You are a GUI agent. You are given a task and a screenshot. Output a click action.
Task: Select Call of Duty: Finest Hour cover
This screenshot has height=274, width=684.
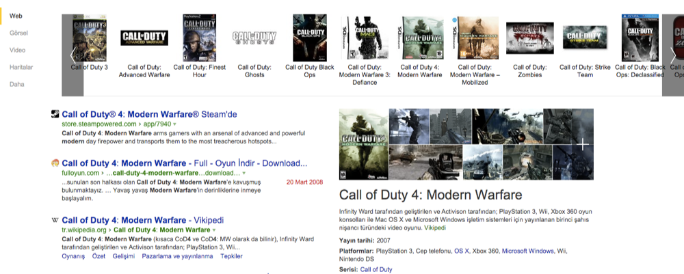[199, 38]
